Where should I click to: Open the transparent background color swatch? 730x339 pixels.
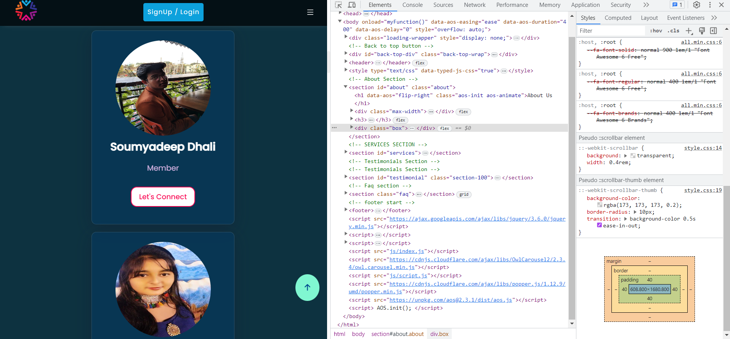[x=633, y=156]
